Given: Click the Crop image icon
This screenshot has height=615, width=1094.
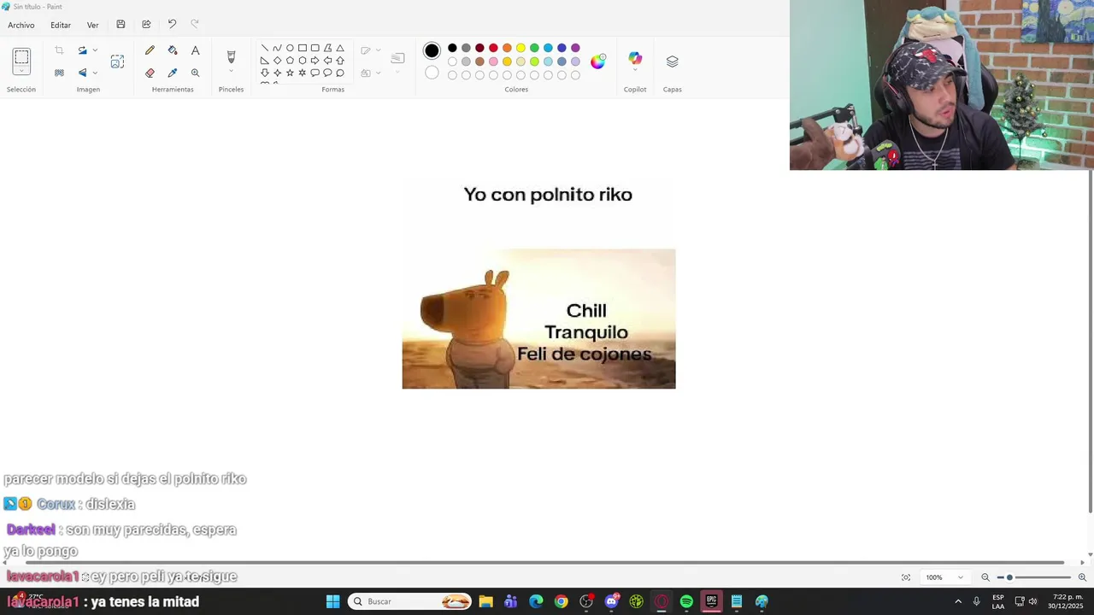Looking at the screenshot, I should (x=59, y=50).
